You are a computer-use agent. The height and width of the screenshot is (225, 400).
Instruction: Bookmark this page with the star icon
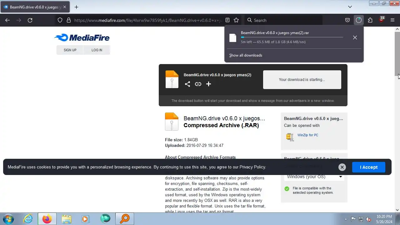pos(236,20)
